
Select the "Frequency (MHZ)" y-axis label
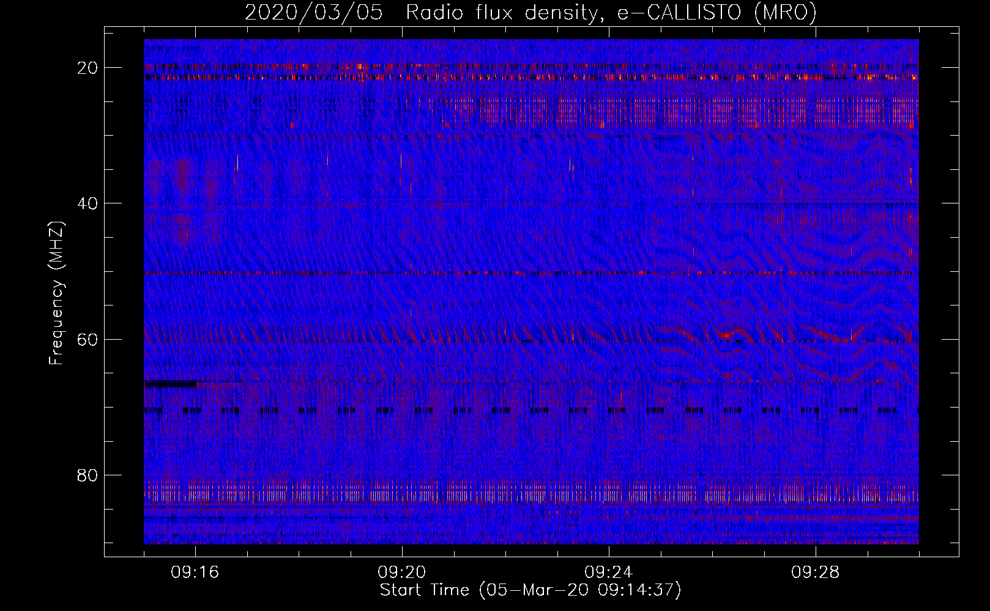tap(56, 293)
